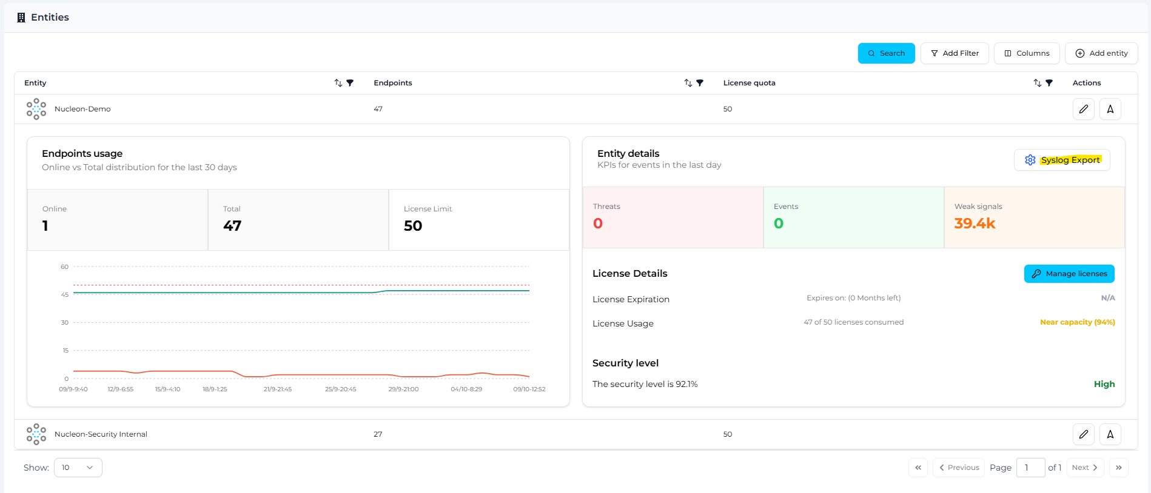The height and width of the screenshot is (493, 1151).
Task: Sort the Endpoints column
Action: (688, 83)
